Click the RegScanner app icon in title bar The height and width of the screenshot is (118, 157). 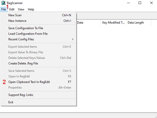(x=4, y=3)
